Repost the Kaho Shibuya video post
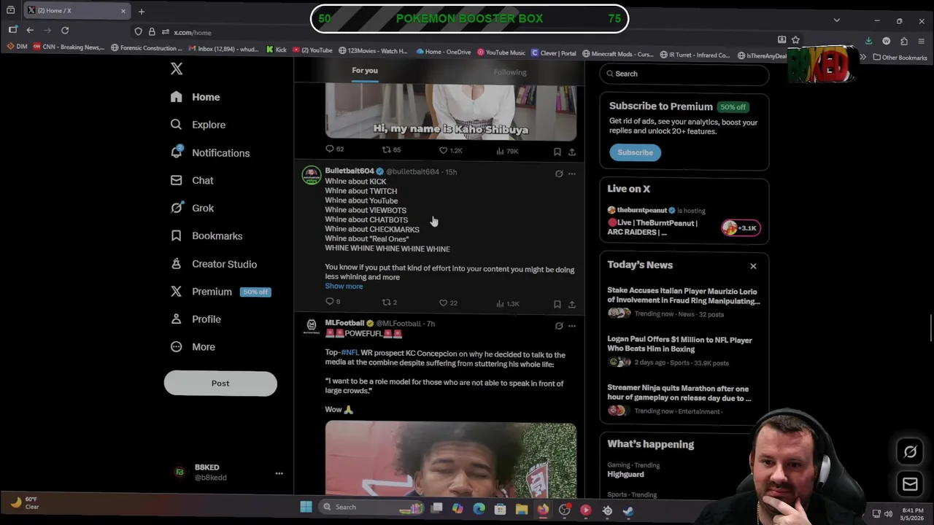This screenshot has height=525, width=934. (x=391, y=149)
